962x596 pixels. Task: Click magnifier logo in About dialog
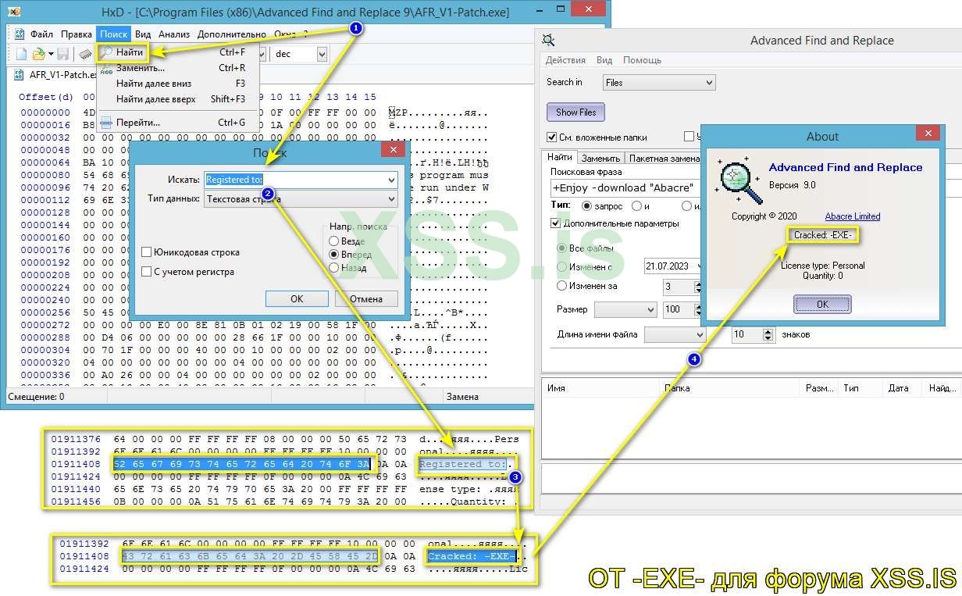[739, 180]
